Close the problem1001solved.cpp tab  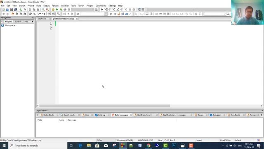coord(77,19)
